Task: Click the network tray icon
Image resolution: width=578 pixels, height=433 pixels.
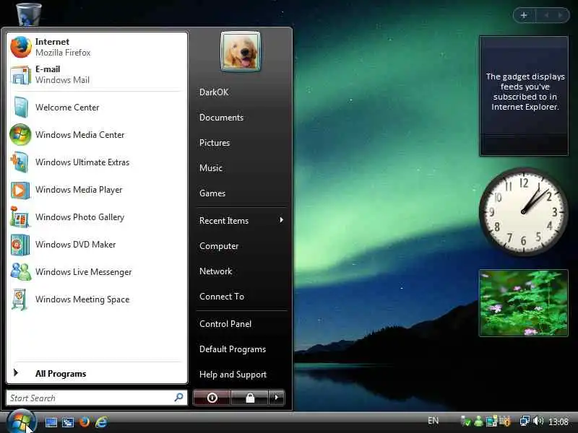Action: [x=525, y=421]
